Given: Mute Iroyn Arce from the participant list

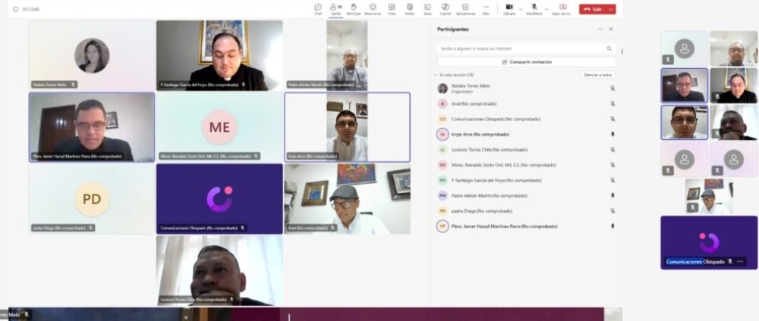Looking at the screenshot, I should 613,134.
